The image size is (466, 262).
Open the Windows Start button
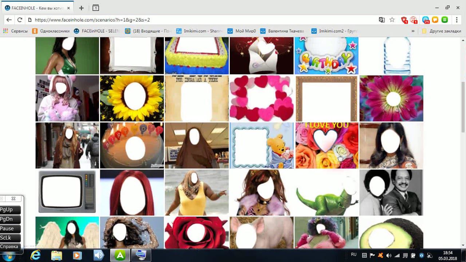9,256
